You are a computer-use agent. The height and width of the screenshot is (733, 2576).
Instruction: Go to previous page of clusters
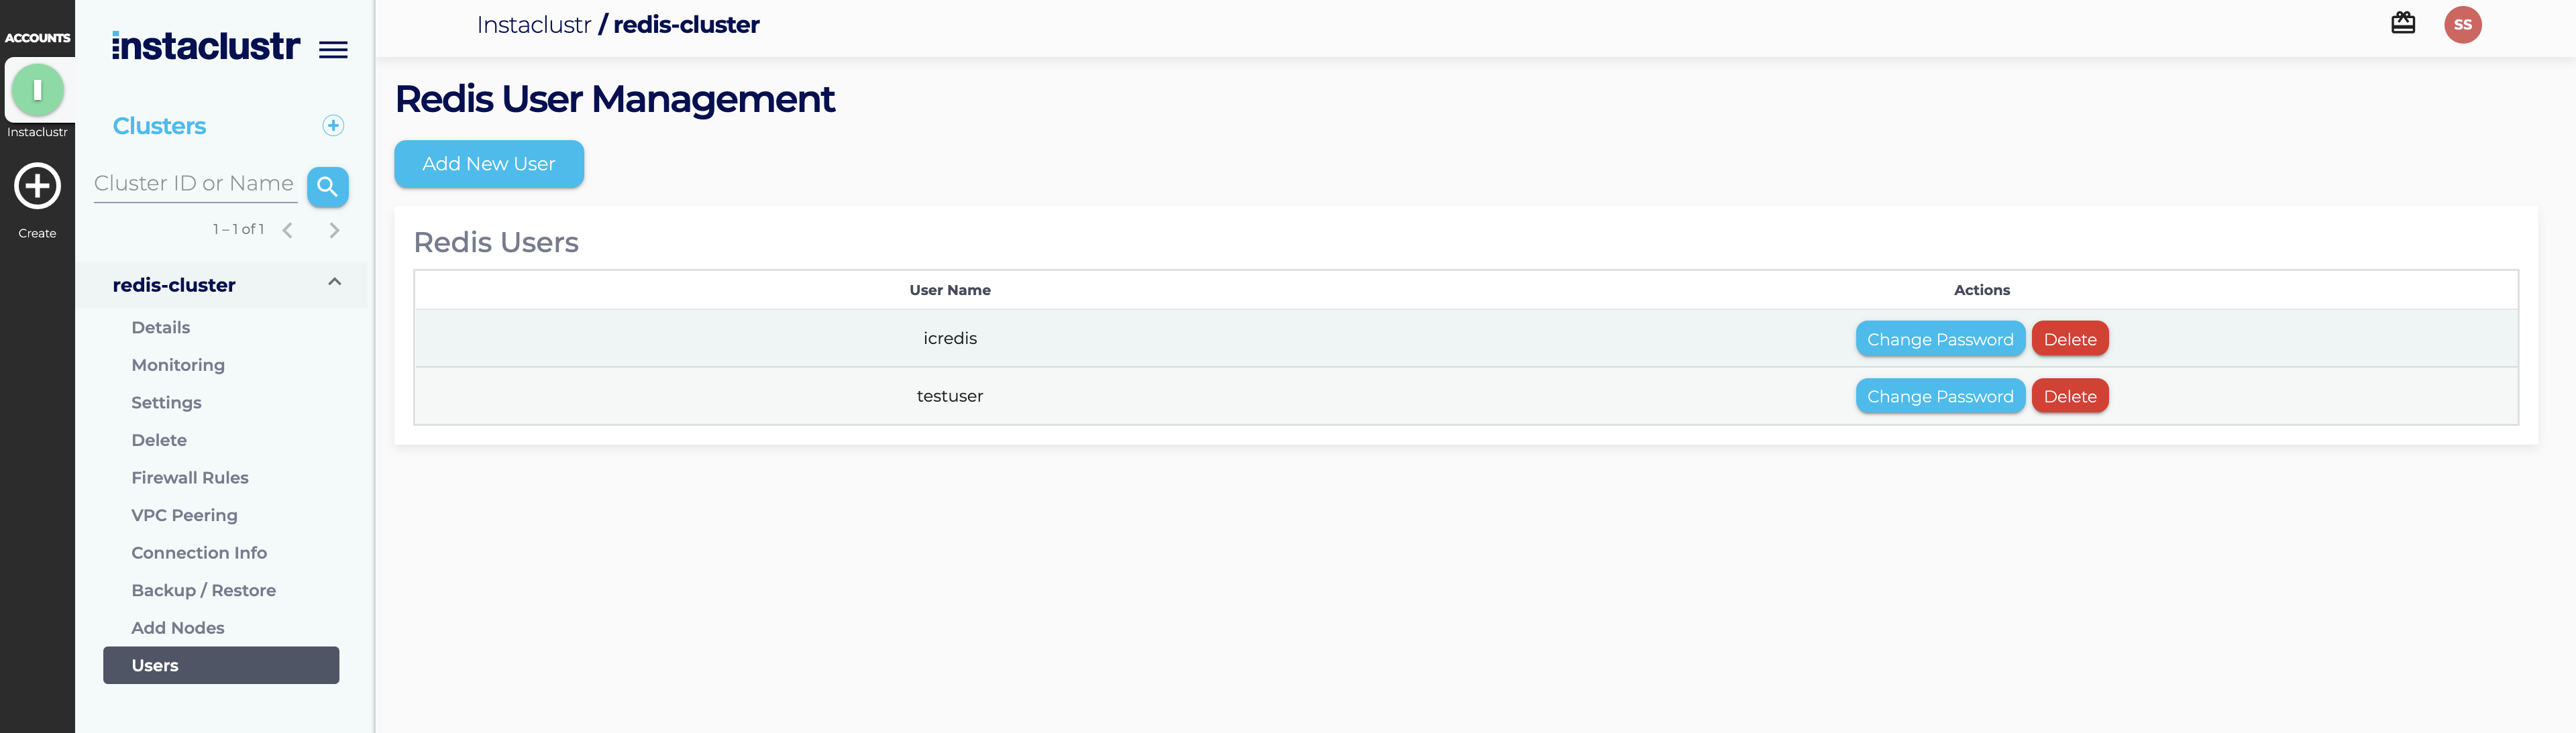288,230
